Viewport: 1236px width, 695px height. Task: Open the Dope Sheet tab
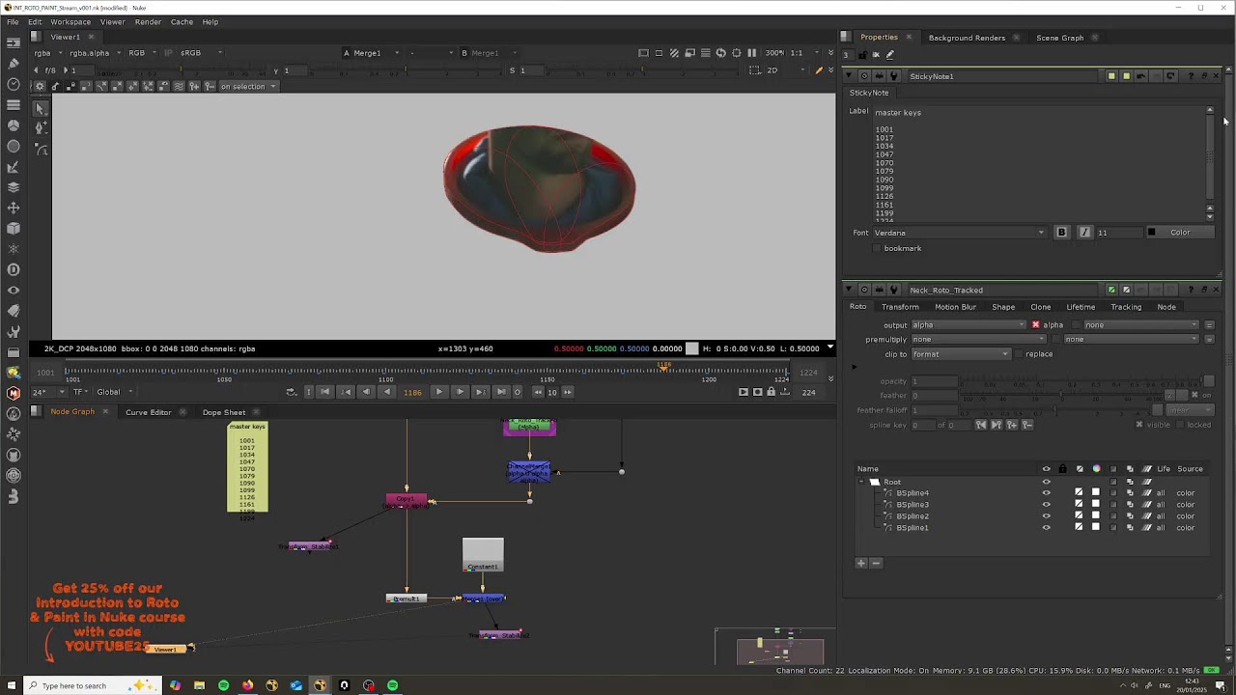pos(224,412)
